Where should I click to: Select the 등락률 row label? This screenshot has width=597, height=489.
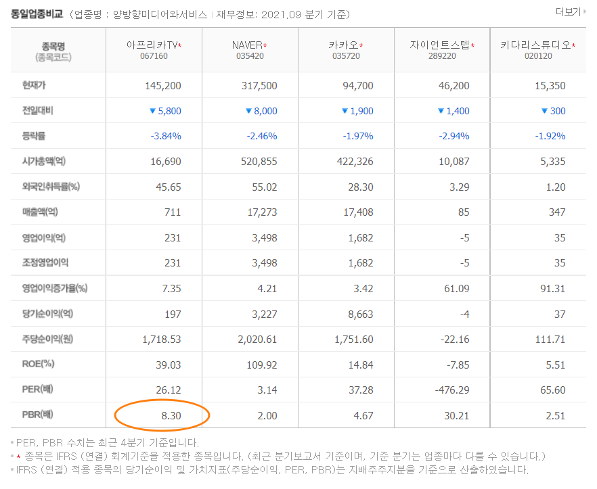tap(34, 135)
